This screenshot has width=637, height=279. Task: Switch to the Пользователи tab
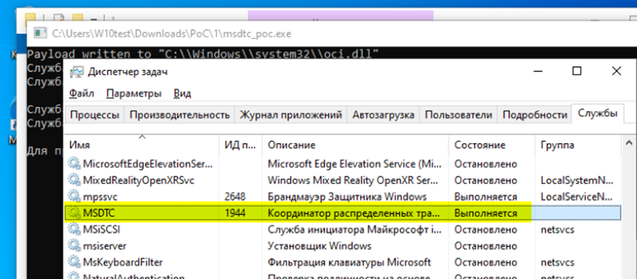coord(458,115)
